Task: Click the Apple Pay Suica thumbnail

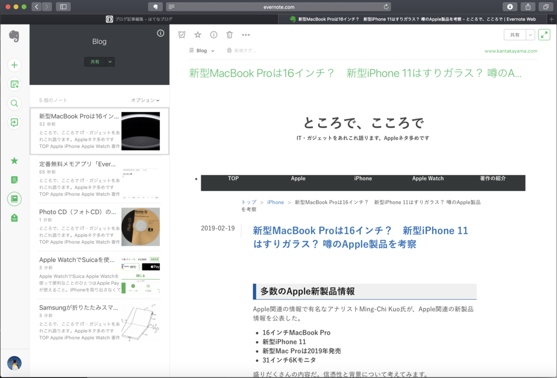Action: coord(141,275)
